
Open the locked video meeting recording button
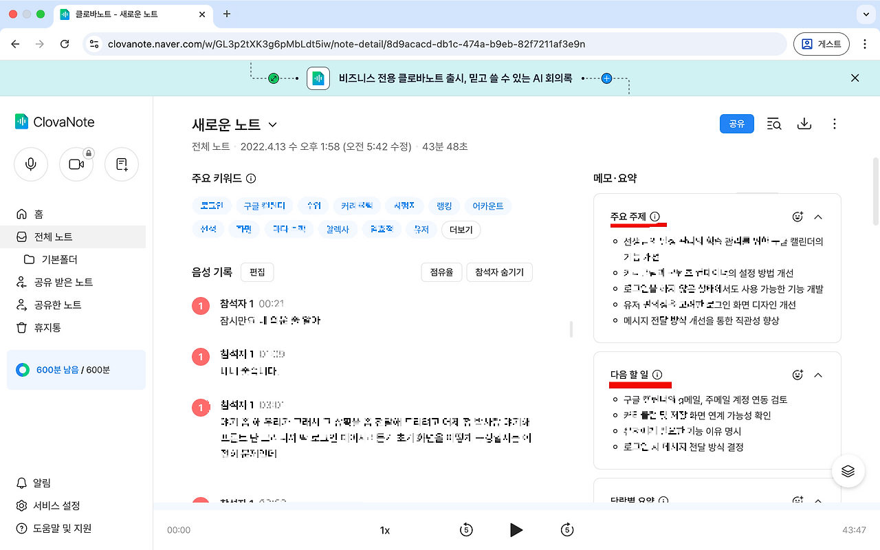tap(76, 164)
